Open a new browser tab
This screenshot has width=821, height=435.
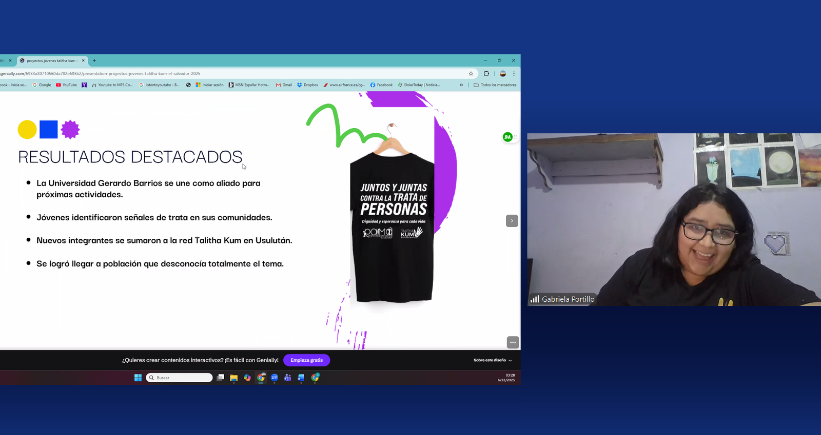click(x=94, y=60)
